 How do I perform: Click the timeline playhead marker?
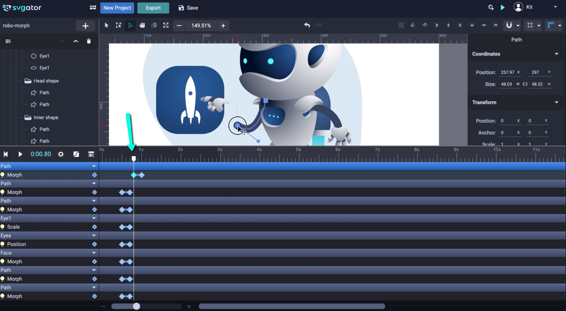[x=134, y=159]
